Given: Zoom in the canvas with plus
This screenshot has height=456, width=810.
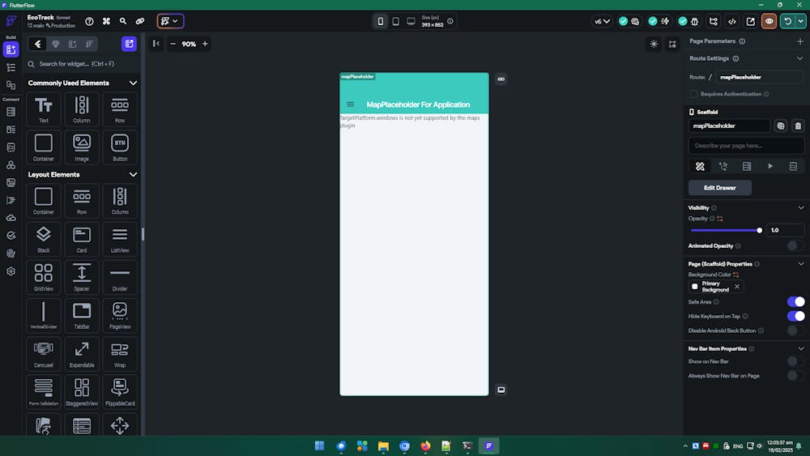Looking at the screenshot, I should click(205, 44).
